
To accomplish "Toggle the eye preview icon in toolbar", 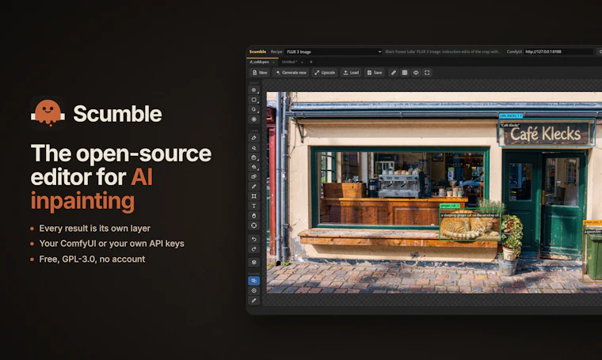I will tap(416, 73).
